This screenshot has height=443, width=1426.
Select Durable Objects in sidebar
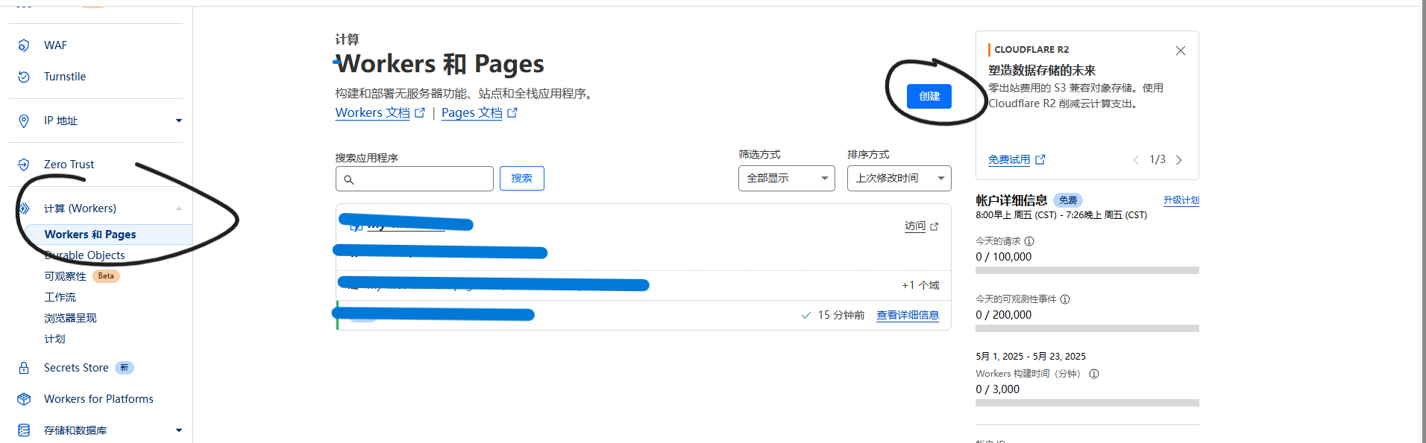click(x=84, y=255)
